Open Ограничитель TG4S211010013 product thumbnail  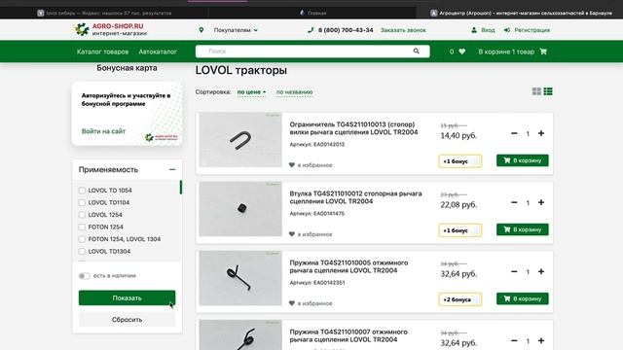pos(240,140)
